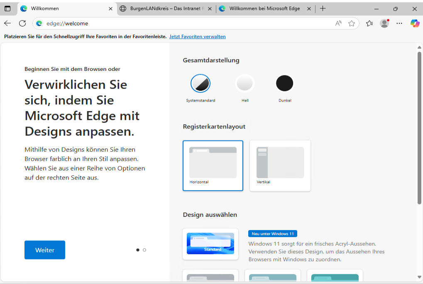The width and height of the screenshot is (423, 284).
Task: Close the BurgenLANdkreis tab
Action: click(x=210, y=9)
